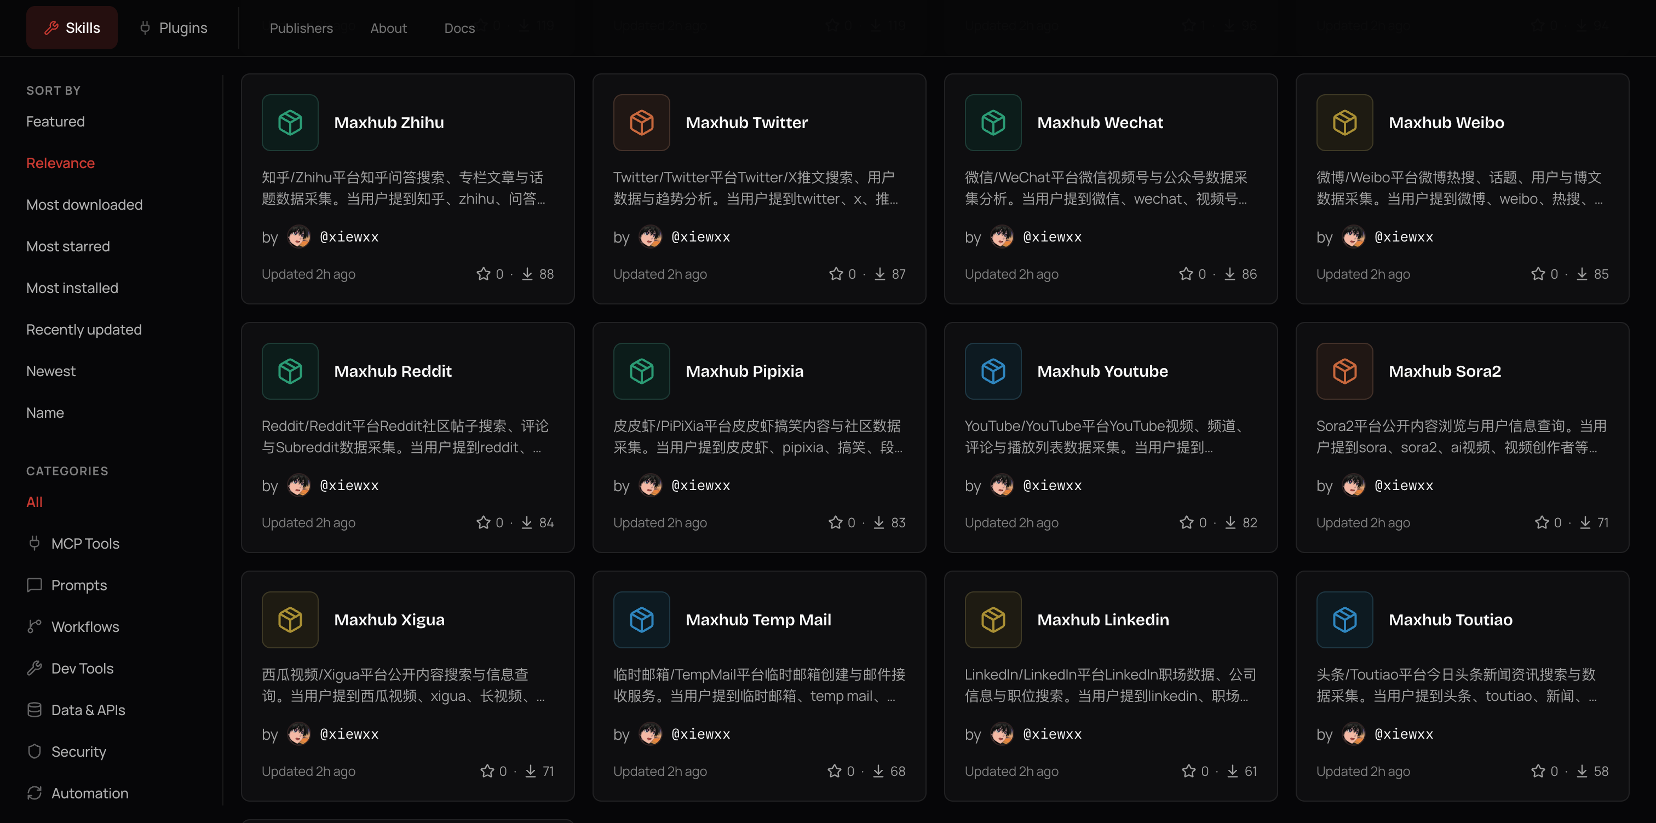Viewport: 1656px width, 823px height.
Task: Open the Maxhub Twitter cube icon
Action: click(x=642, y=122)
